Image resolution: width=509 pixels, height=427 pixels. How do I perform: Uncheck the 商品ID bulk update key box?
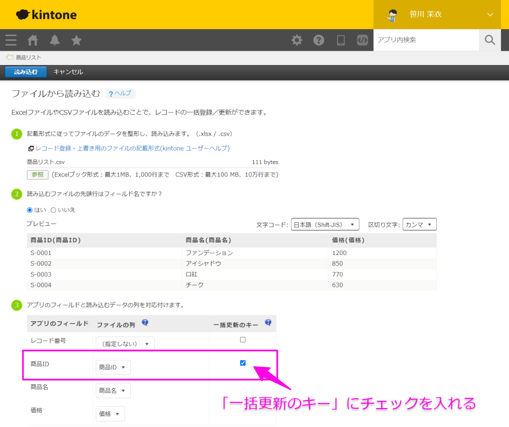click(x=243, y=363)
